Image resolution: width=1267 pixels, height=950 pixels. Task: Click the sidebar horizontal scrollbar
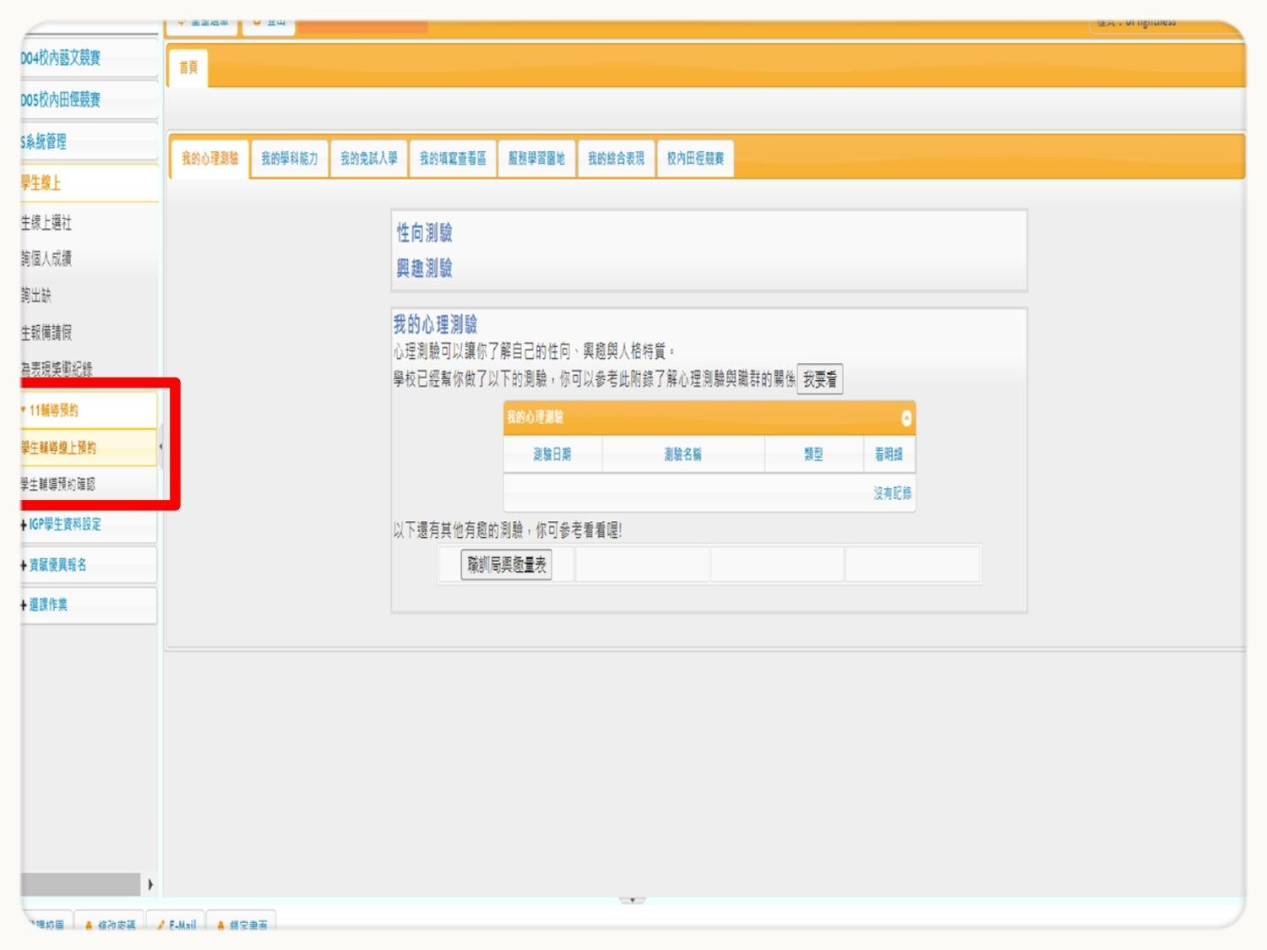point(80,884)
